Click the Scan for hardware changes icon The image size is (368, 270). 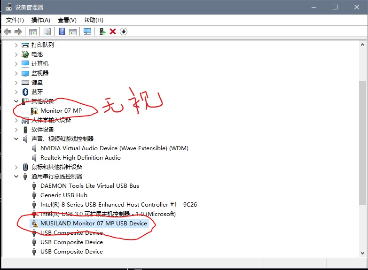[x=87, y=31]
